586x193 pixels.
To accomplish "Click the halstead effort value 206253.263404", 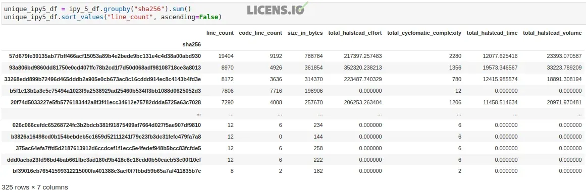I will [x=363, y=102].
